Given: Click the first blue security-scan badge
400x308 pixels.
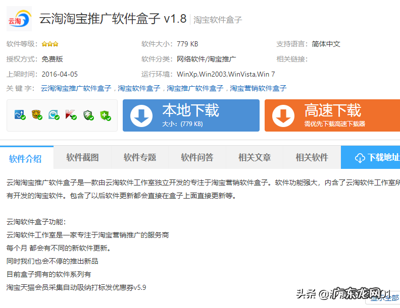Looking at the screenshot, I should tap(20, 115).
